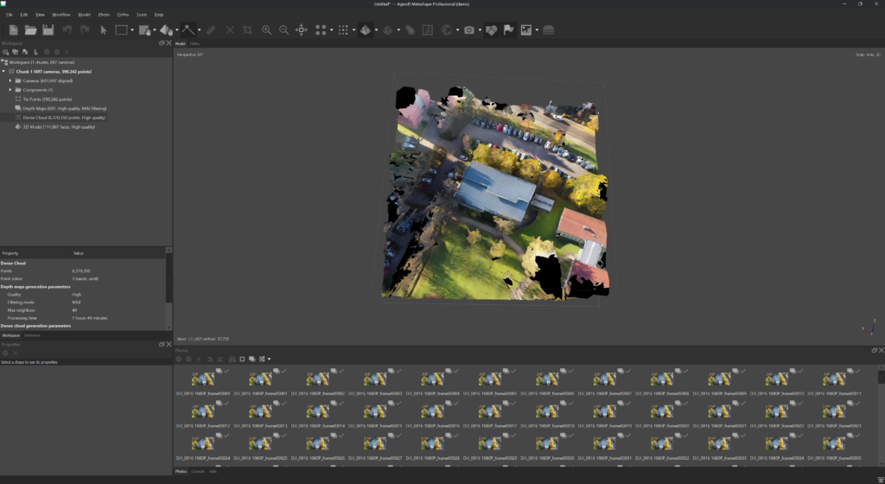
Task: Select the Rectangle Selection tool
Action: click(121, 30)
